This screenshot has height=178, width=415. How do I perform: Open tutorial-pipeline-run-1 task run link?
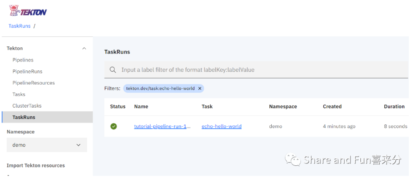point(162,126)
